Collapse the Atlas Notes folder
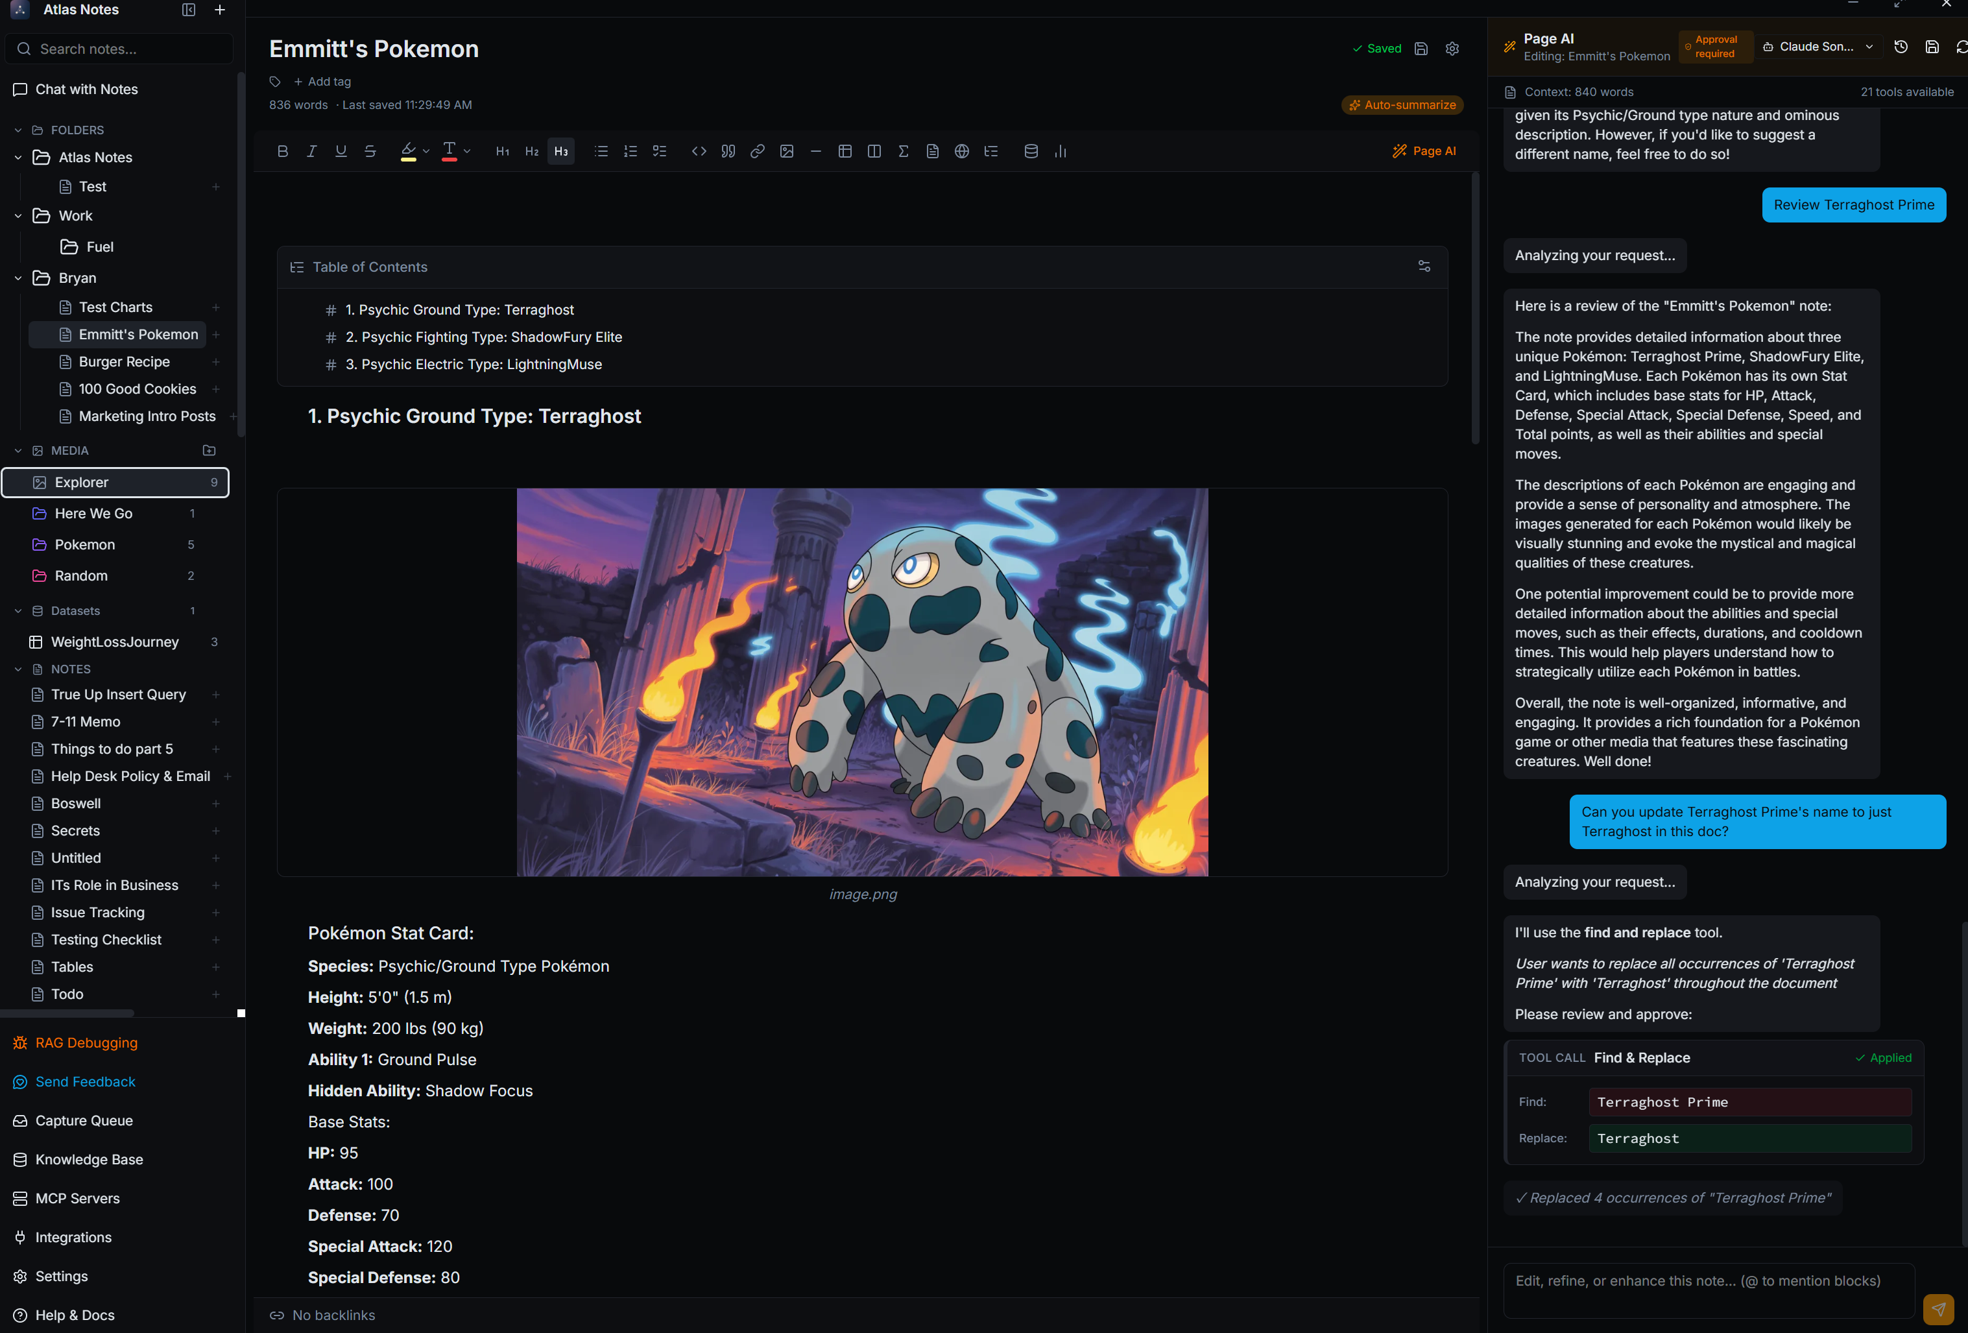 tap(18, 158)
